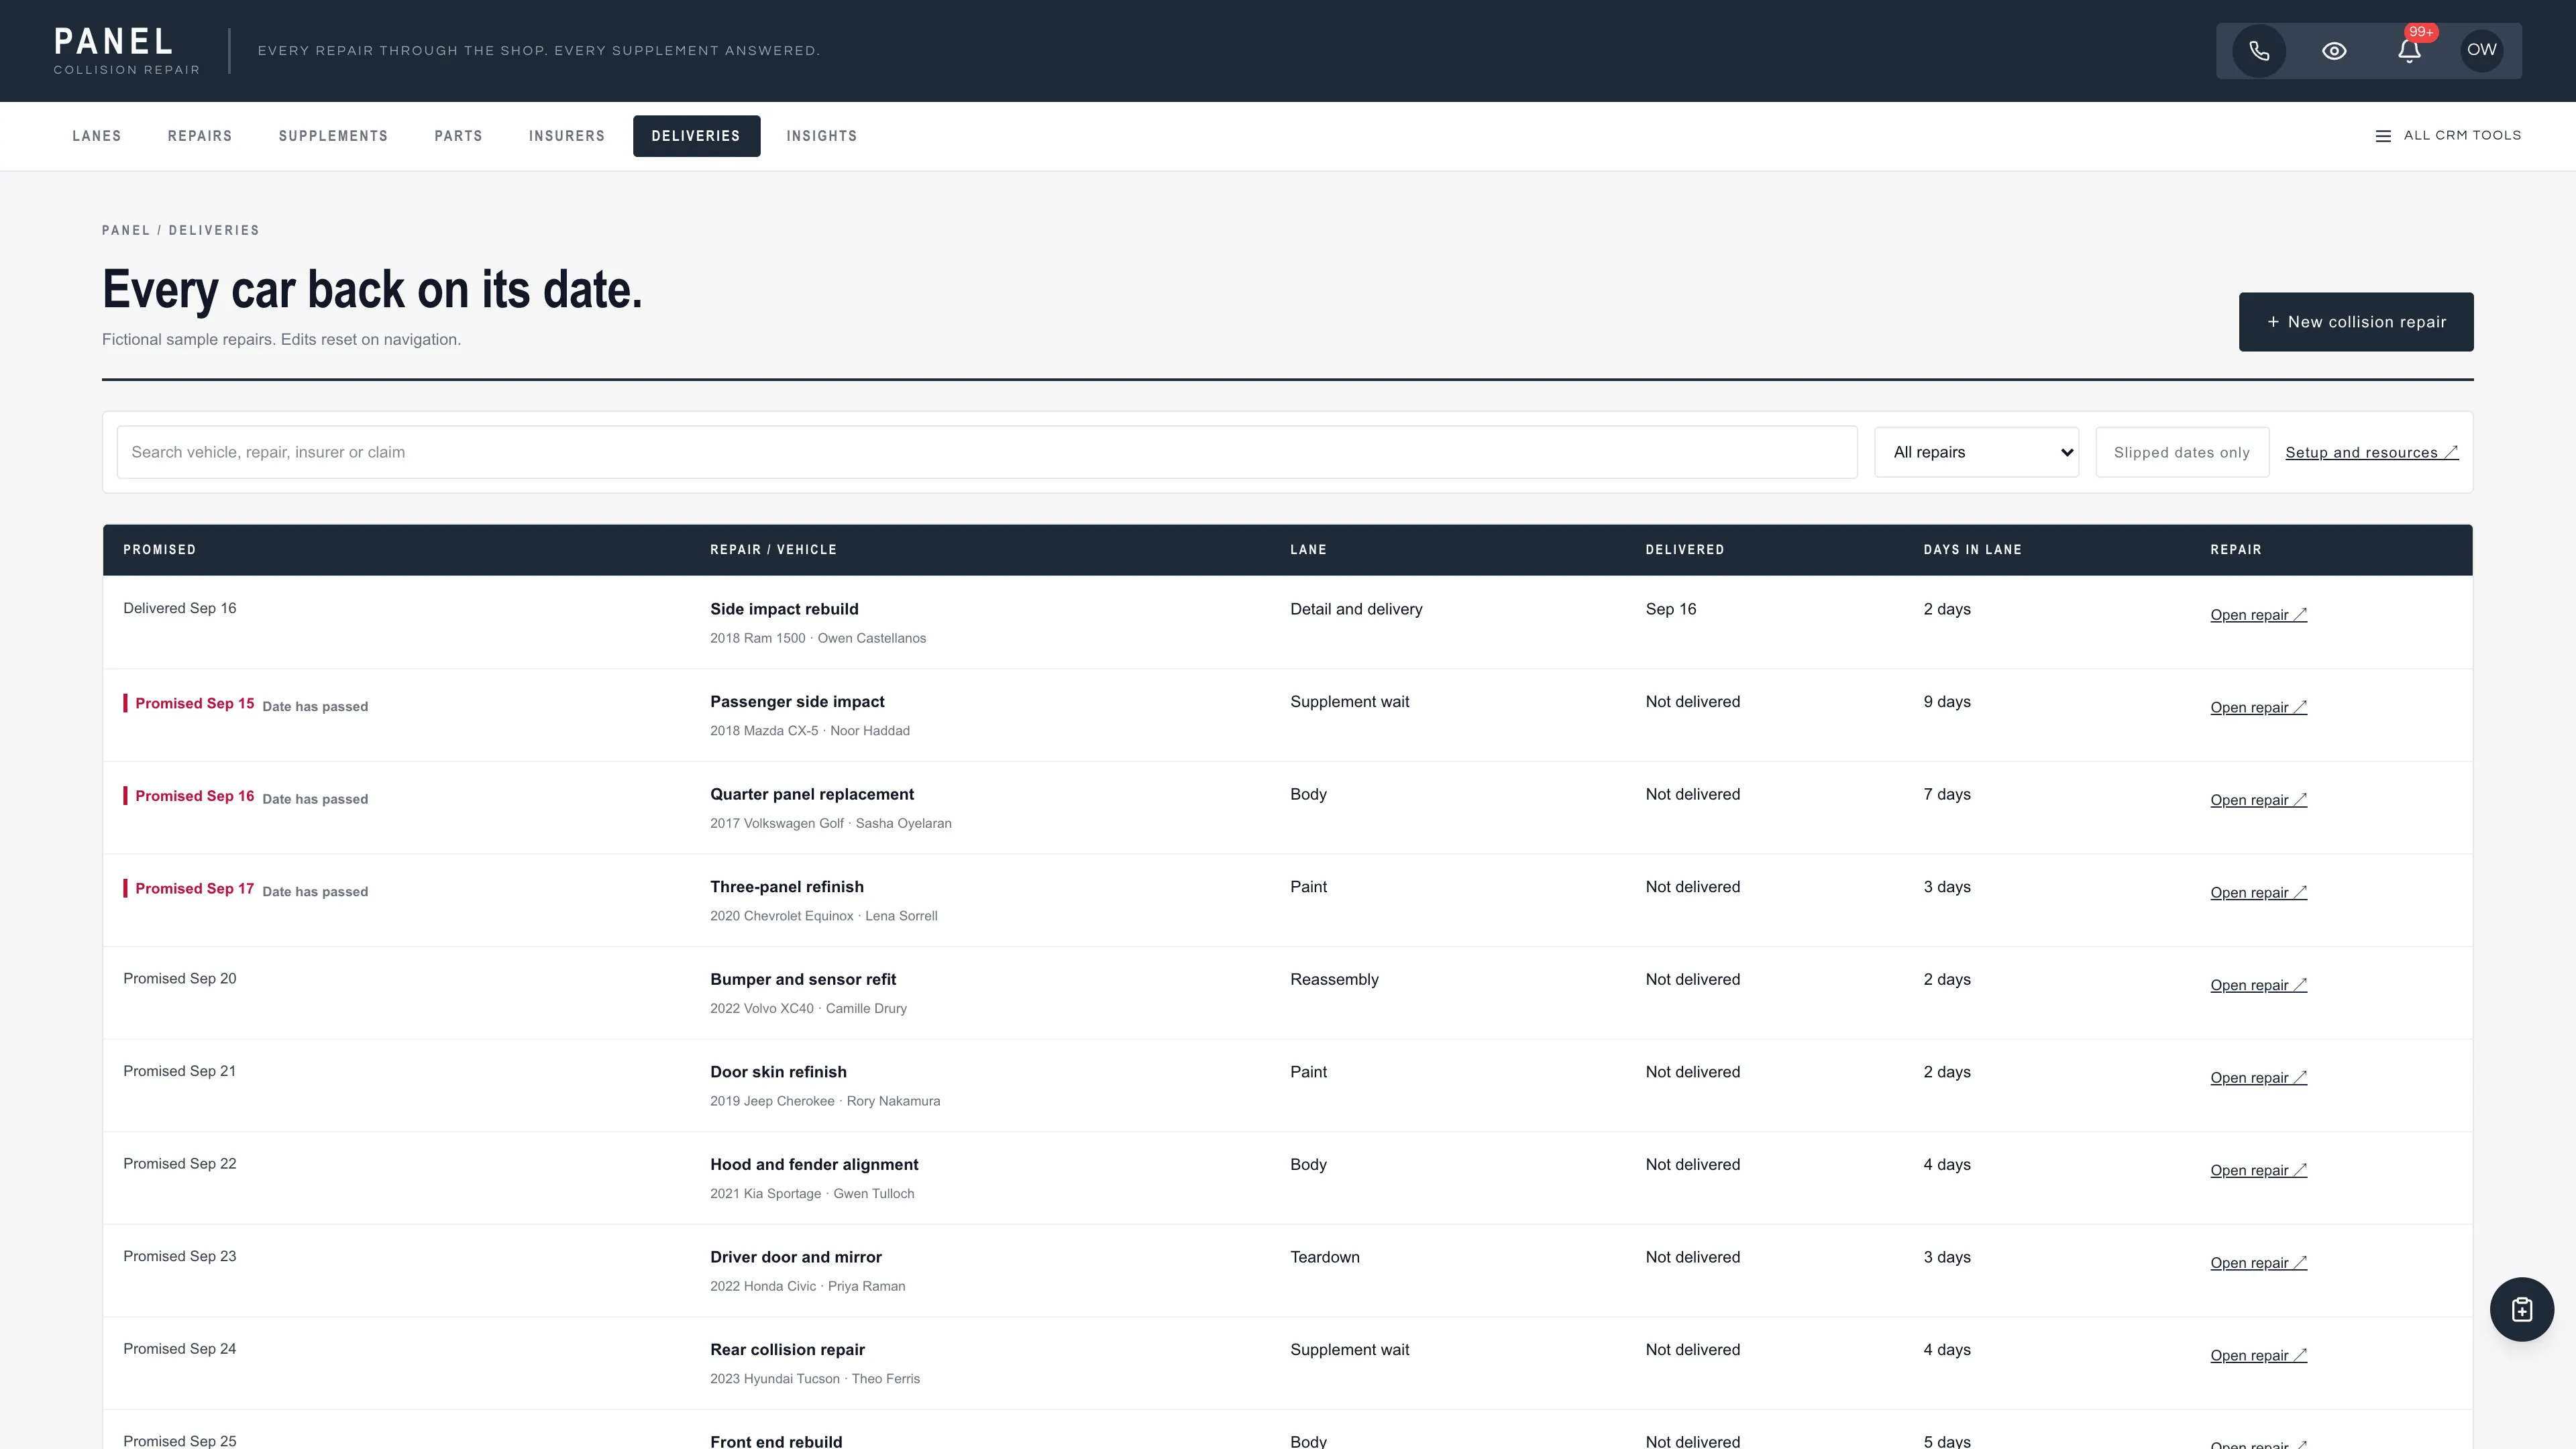Open the notifications bell with 99+ badge
Screen dimensions: 2576x1449
click(2409, 51)
